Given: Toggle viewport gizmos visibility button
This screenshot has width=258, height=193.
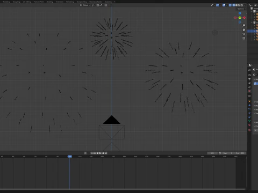Looking at the screenshot, I should click(x=217, y=5).
